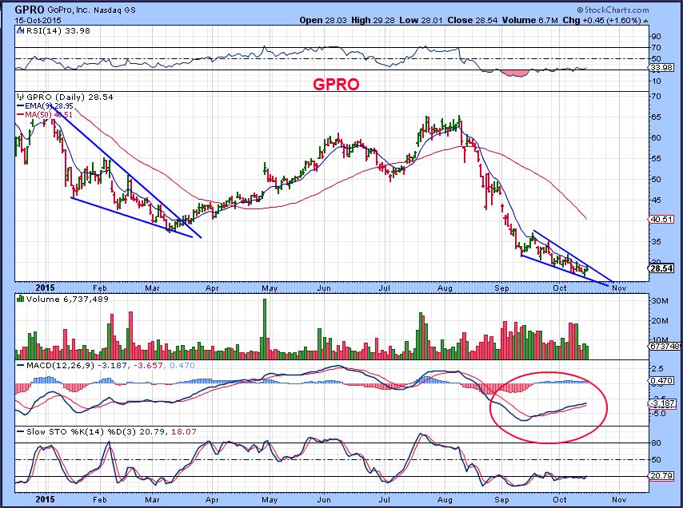Click the Slow STO %K(14) %D(3) label
683x508 pixels.
pos(82,432)
